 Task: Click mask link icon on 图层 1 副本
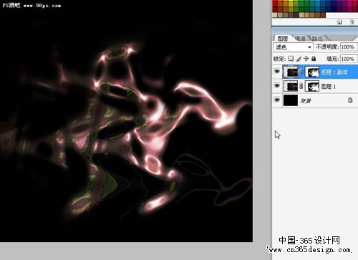(301, 72)
